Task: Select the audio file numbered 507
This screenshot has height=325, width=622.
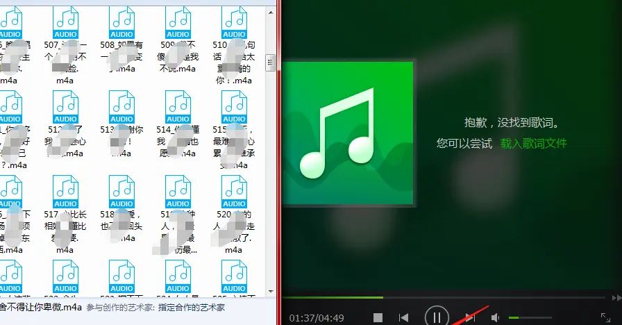Action: 65,46
